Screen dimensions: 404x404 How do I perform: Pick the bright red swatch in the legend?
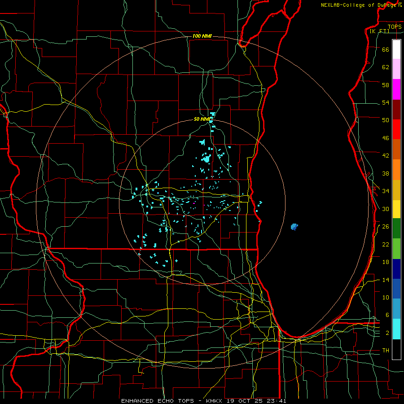[396, 129]
